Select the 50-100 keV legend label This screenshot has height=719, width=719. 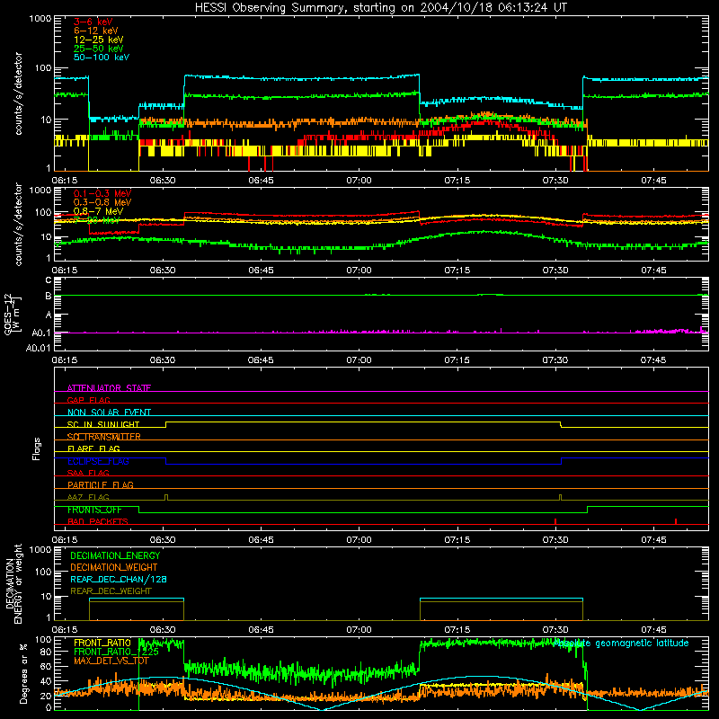[x=101, y=58]
